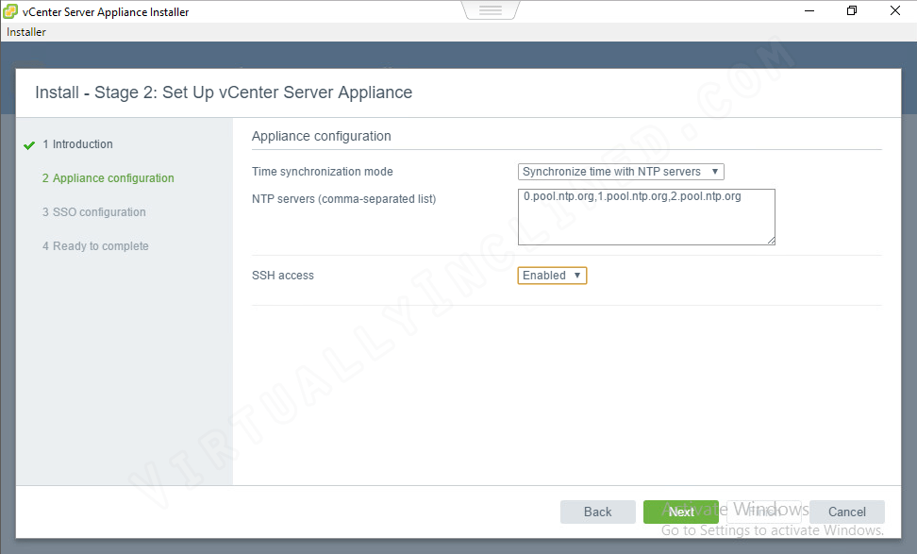917x554 pixels.
Task: Cancel the vCenter setup wizard
Action: pyautogui.click(x=847, y=512)
